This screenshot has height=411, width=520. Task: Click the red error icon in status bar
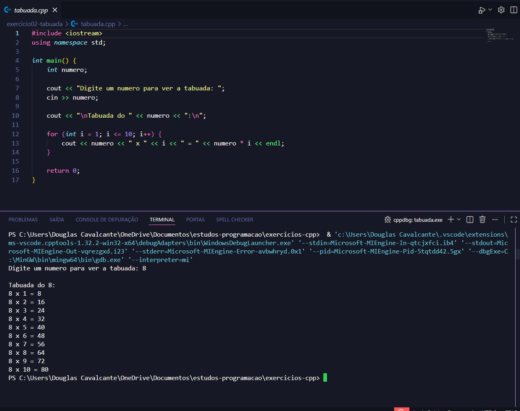click(401, 409)
